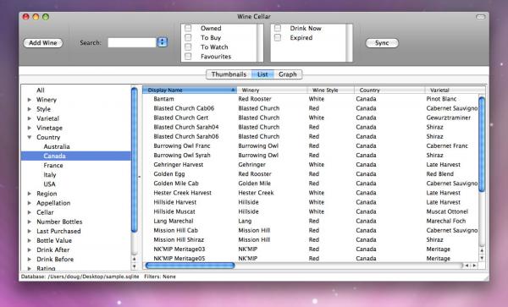
Task: Select the Hillside Muscat row
Action: (311, 211)
